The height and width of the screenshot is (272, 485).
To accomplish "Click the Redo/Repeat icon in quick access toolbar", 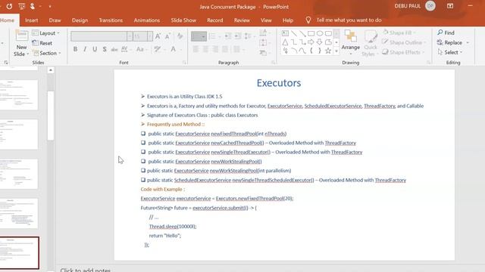I will (x=9, y=6).
